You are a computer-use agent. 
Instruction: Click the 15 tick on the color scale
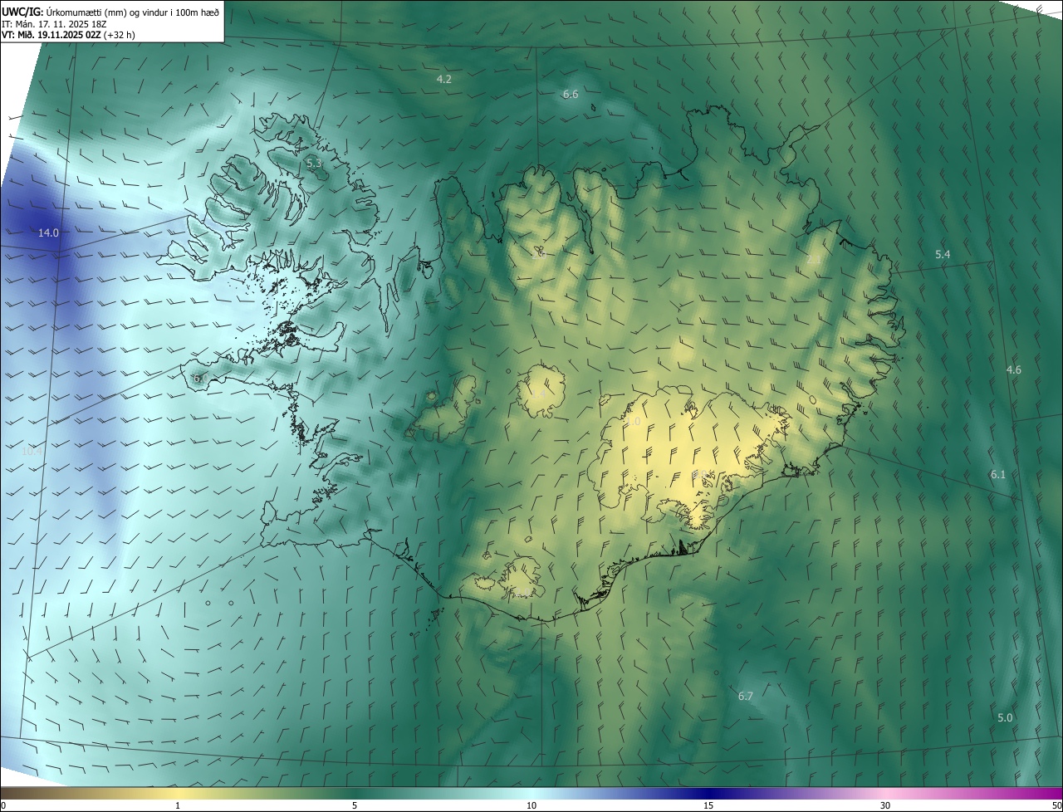tap(708, 805)
